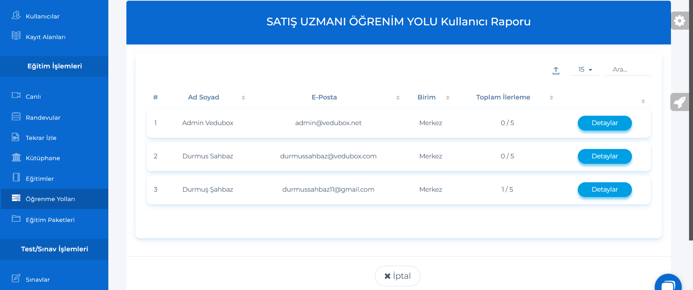
Task: Open Detaylar for Admin Vedubox
Action: click(x=605, y=123)
